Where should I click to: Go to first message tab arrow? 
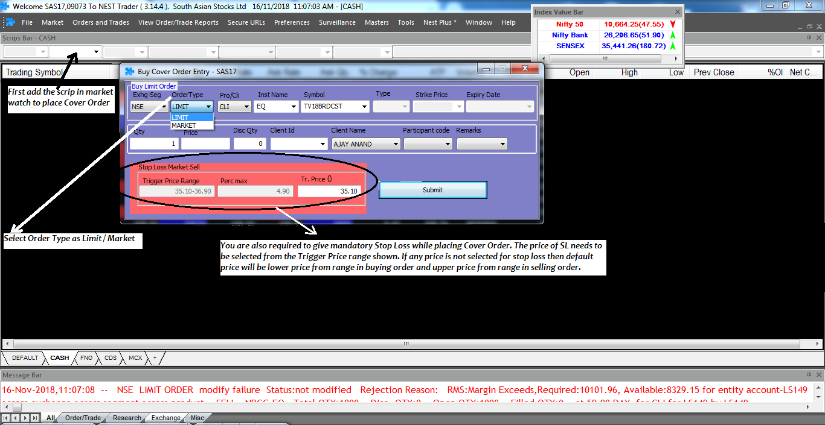[7, 418]
